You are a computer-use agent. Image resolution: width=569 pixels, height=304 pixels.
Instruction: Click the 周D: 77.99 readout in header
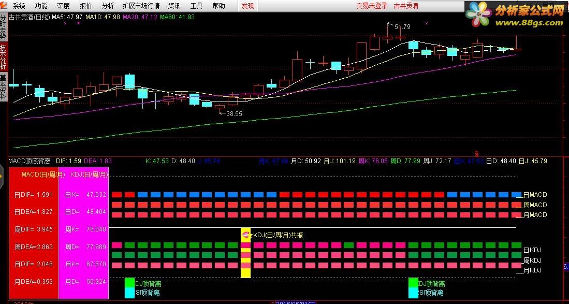405,161
